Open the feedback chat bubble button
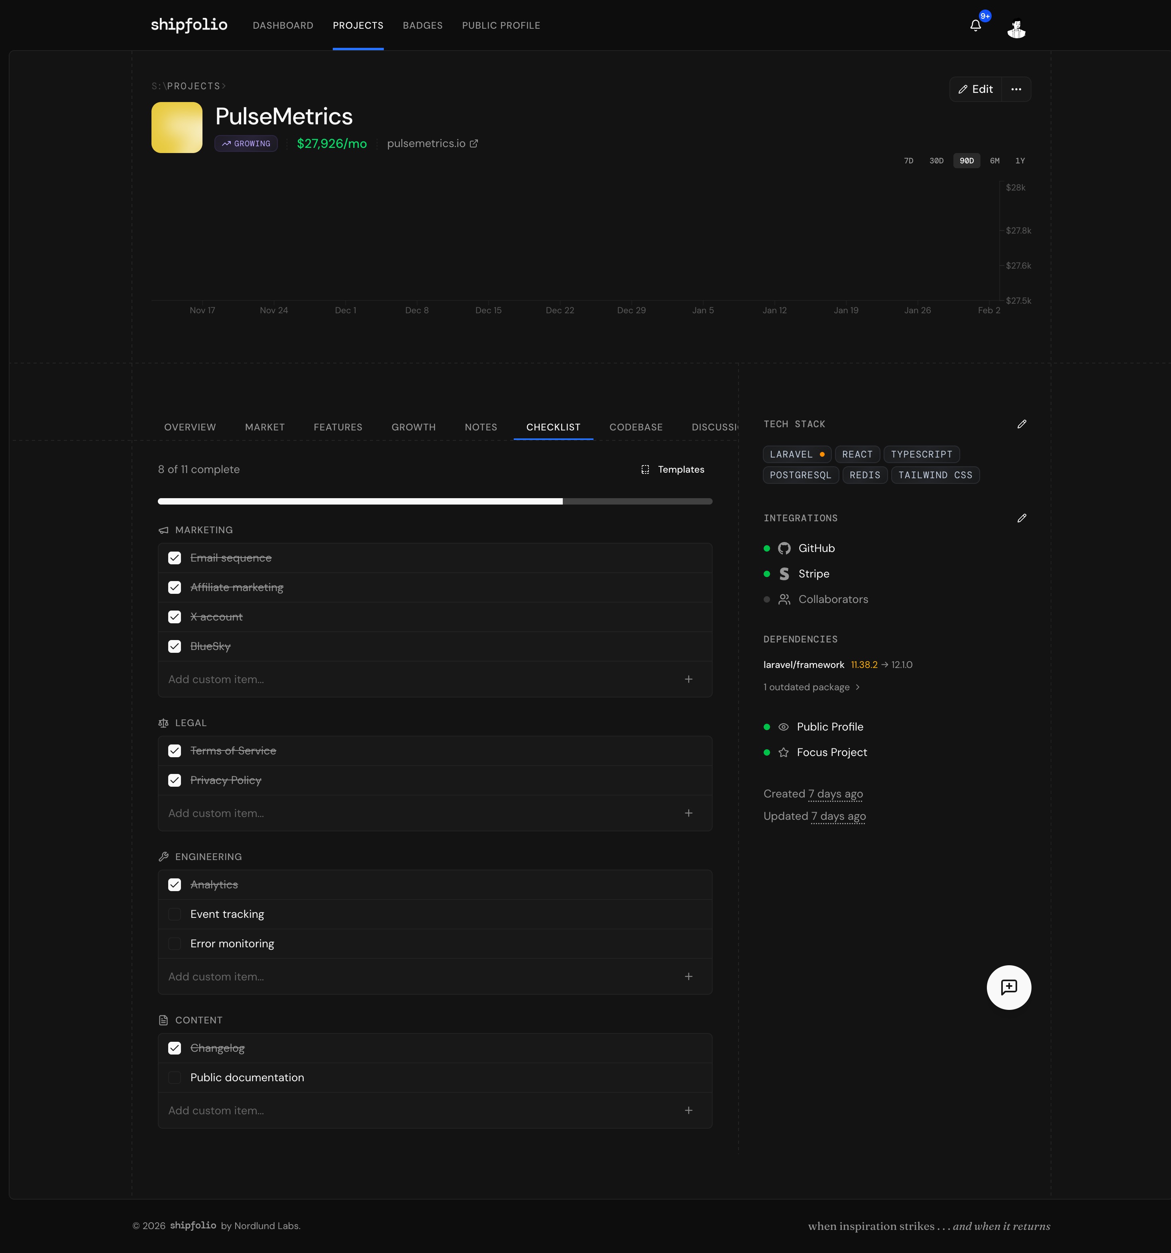Image resolution: width=1171 pixels, height=1253 pixels. tap(1008, 988)
